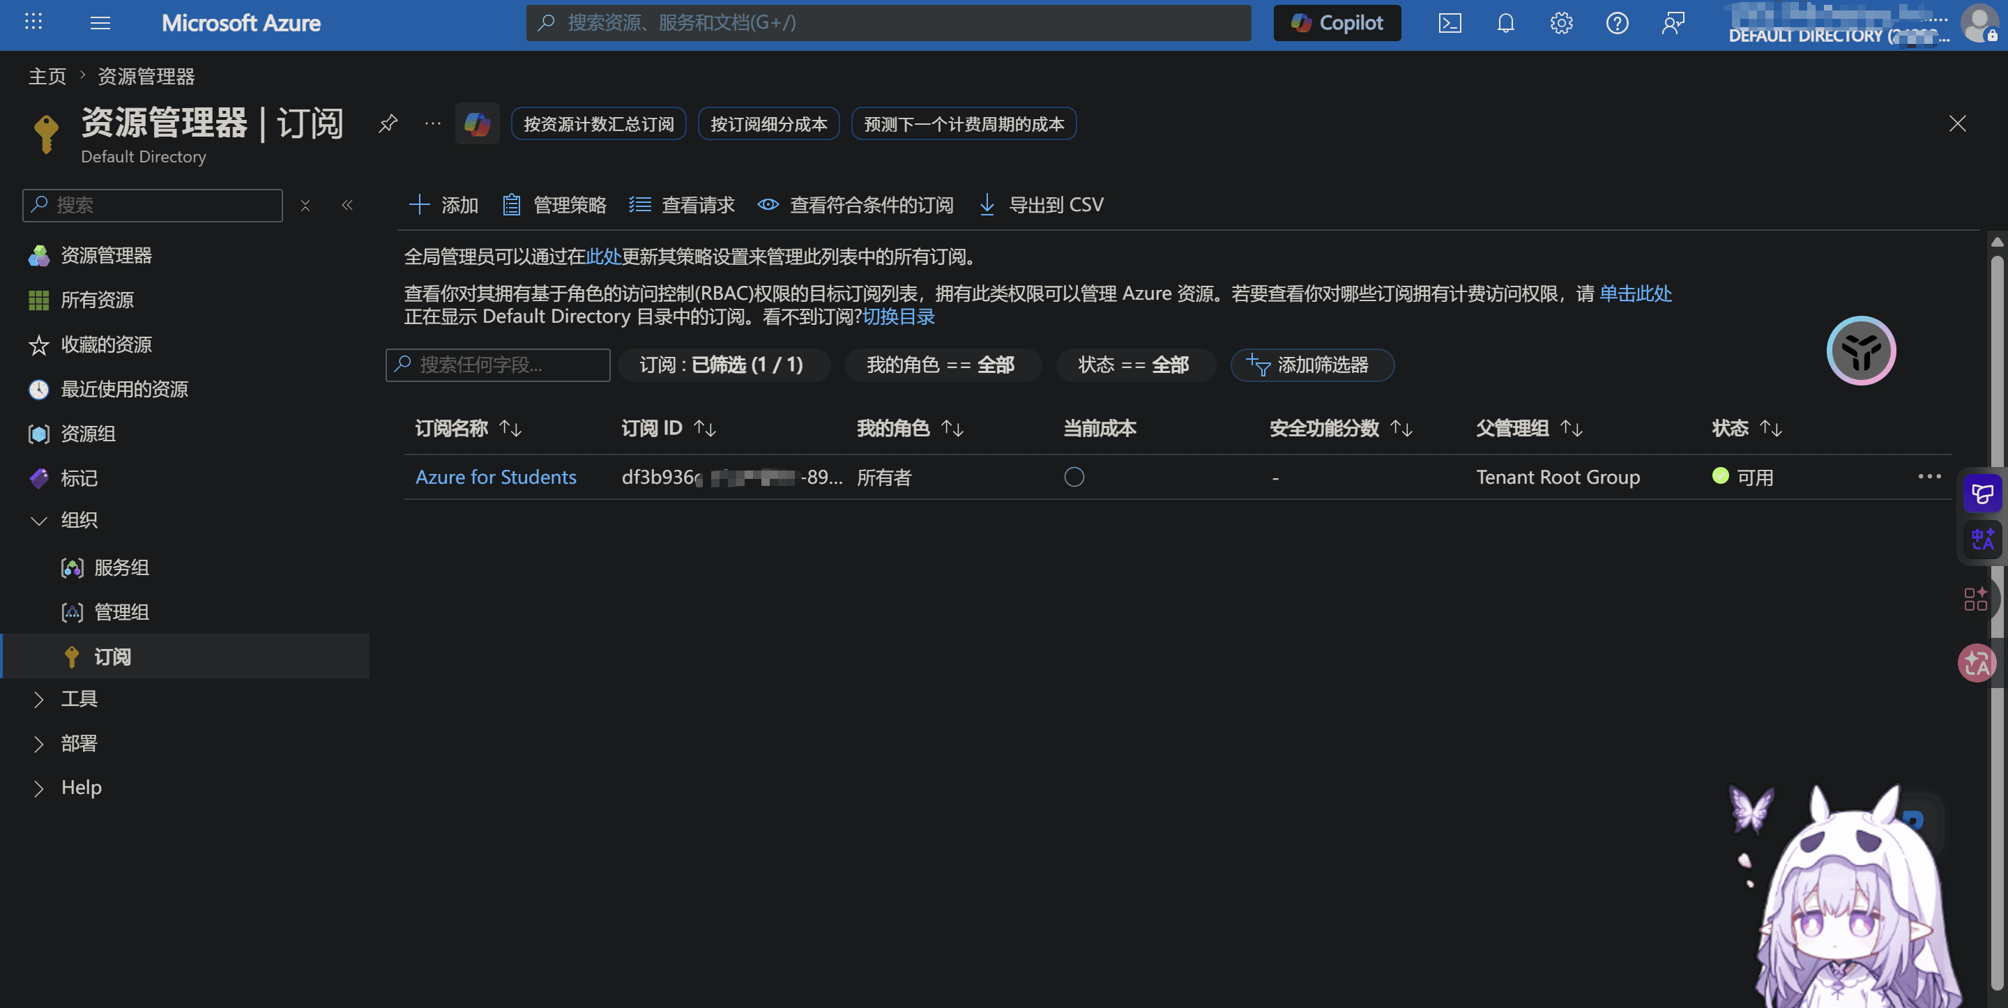Click the Copilot button in header
The height and width of the screenshot is (1008, 2008).
point(1337,22)
